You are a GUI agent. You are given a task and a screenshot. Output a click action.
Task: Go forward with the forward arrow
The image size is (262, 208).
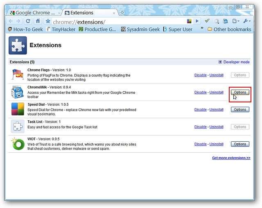(x=18, y=21)
